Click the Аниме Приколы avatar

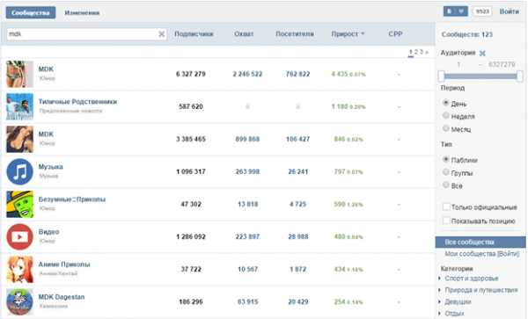pos(19,269)
